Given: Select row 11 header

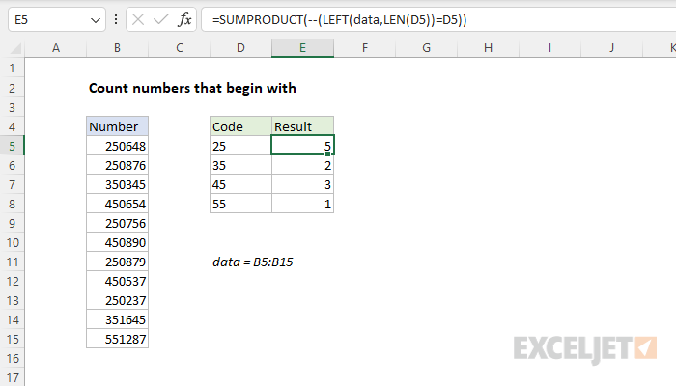Looking at the screenshot, I should tap(12, 262).
